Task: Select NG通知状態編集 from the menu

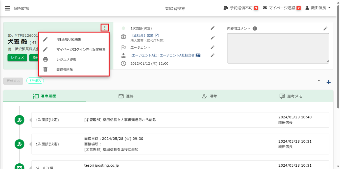Action: (69, 39)
